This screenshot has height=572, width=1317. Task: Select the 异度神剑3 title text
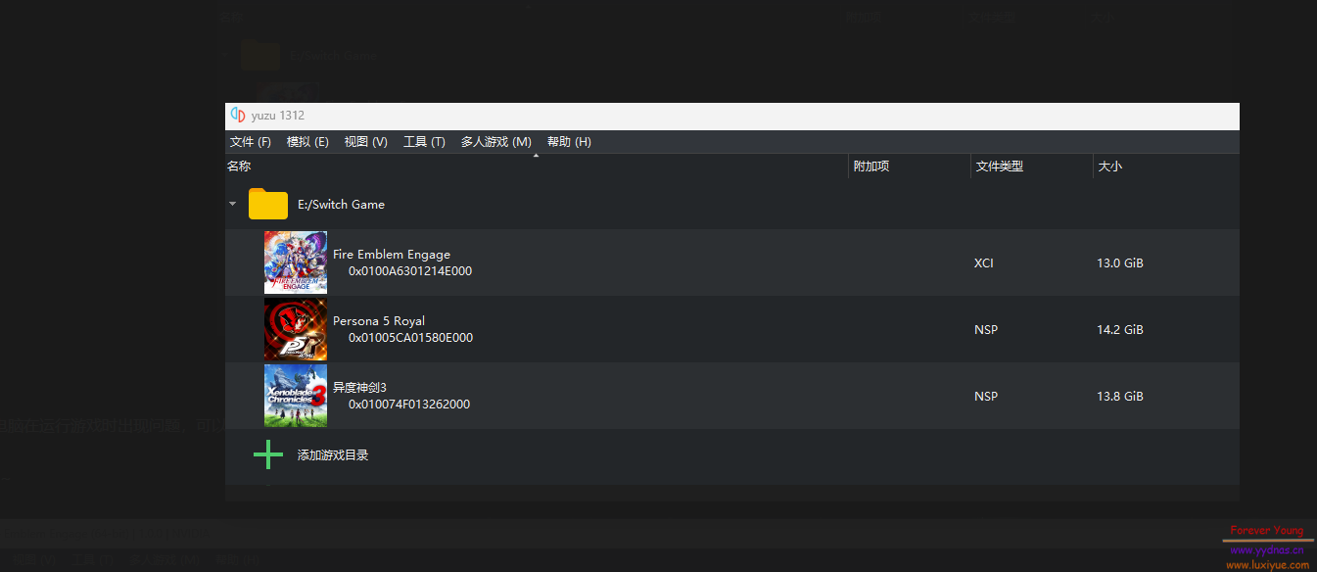coord(360,388)
